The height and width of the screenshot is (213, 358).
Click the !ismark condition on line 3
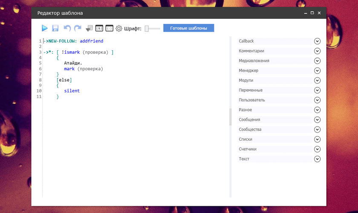[x=71, y=52]
